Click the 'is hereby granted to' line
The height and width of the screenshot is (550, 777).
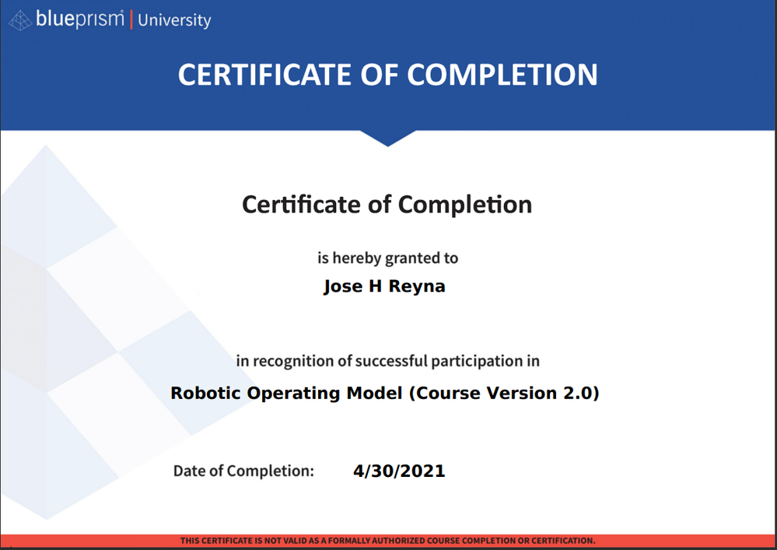[x=387, y=258]
